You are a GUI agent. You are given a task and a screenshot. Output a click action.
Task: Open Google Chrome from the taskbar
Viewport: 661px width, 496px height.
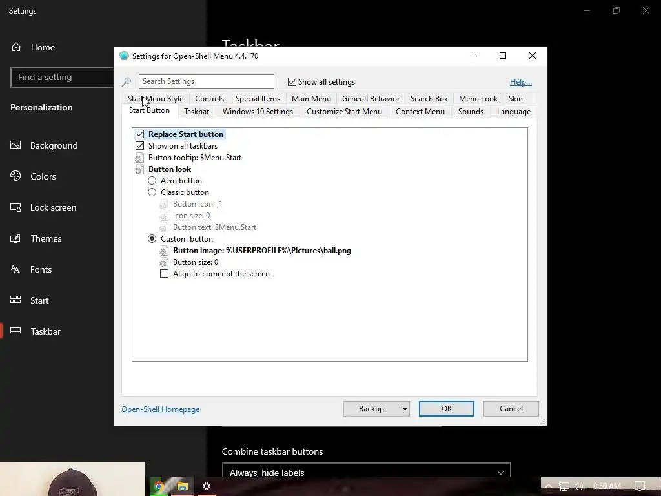(x=159, y=486)
